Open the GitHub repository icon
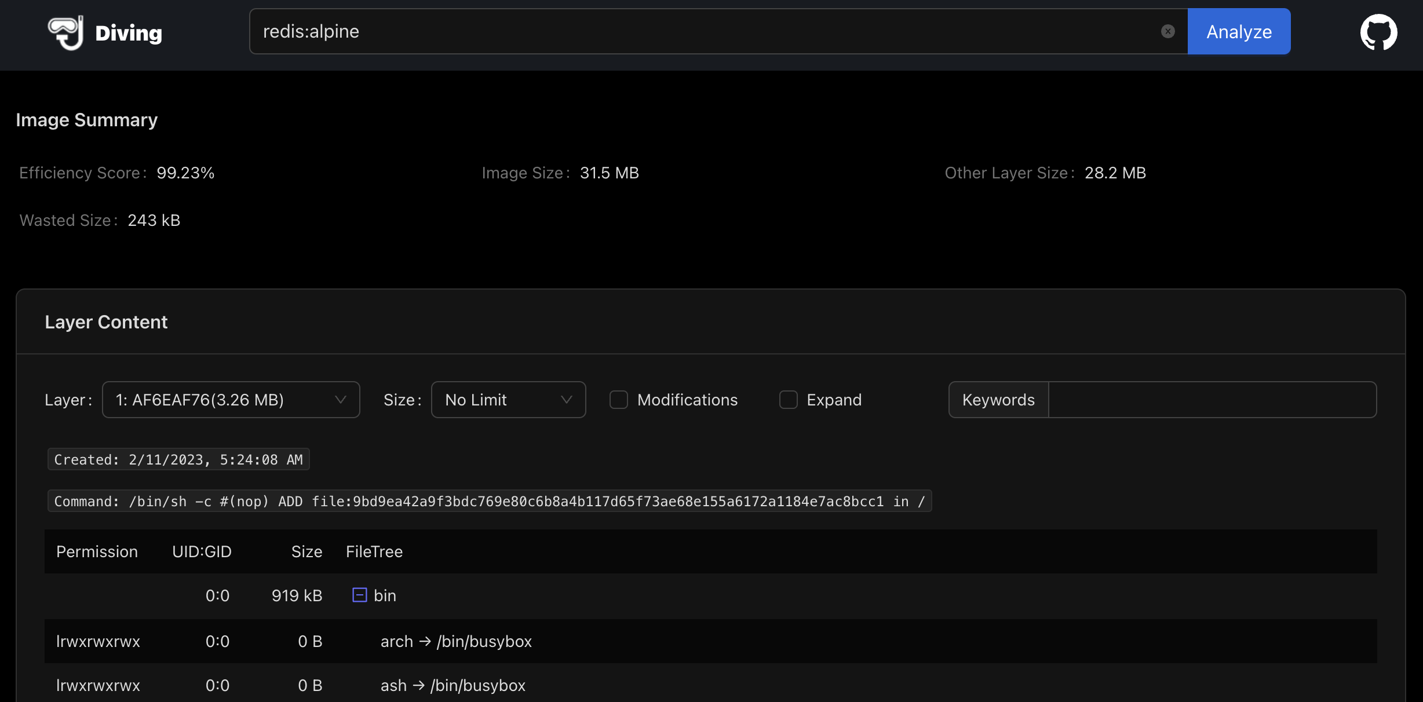1423x702 pixels. 1378,32
